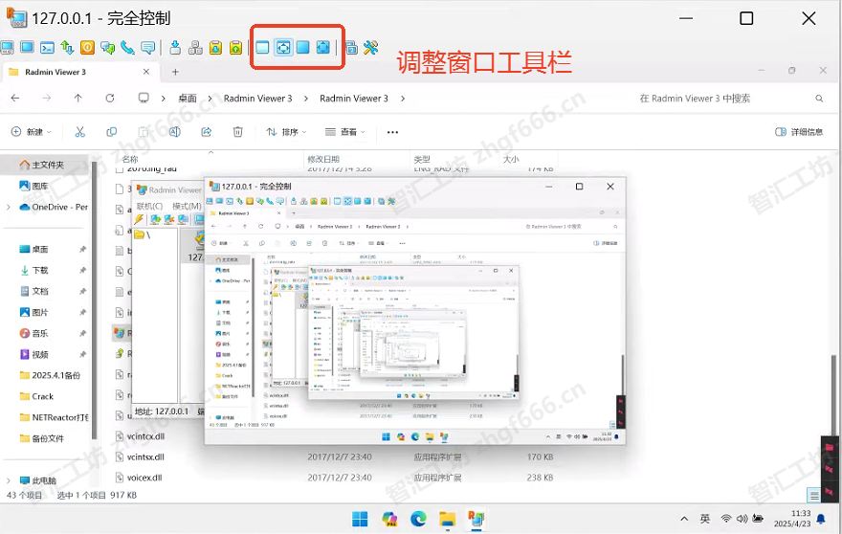
Task: Open Radmin options with the tools icon
Action: point(371,48)
